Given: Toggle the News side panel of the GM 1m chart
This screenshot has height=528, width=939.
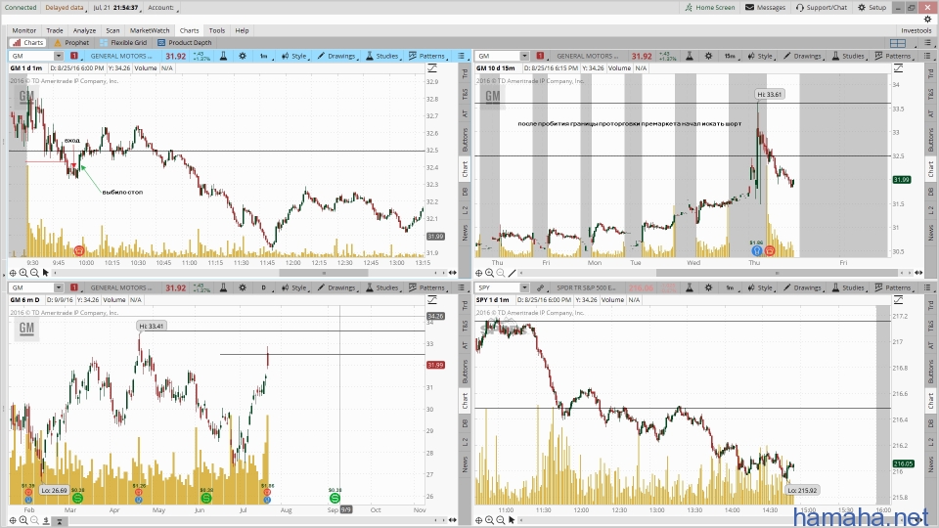Looking at the screenshot, I should [466, 233].
